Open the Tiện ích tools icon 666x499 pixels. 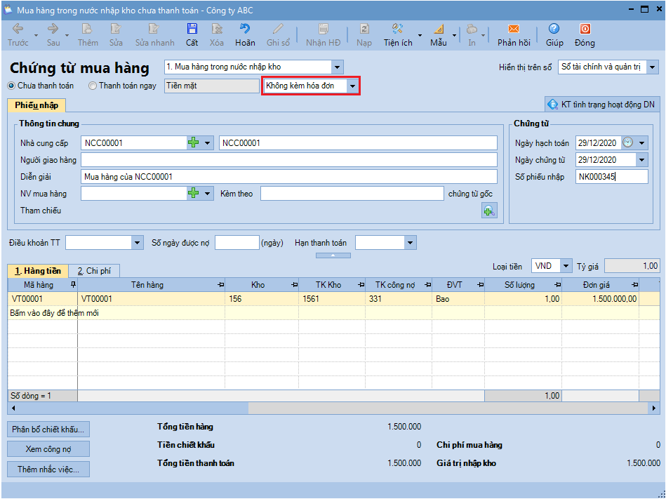397,29
